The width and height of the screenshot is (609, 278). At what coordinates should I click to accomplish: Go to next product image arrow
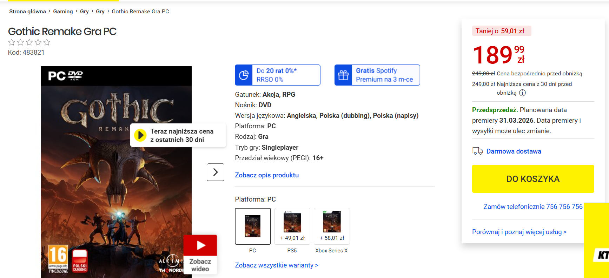click(216, 172)
